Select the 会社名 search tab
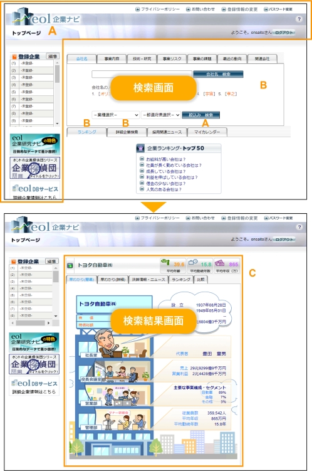This screenshot has height=471, width=312. click(x=81, y=59)
